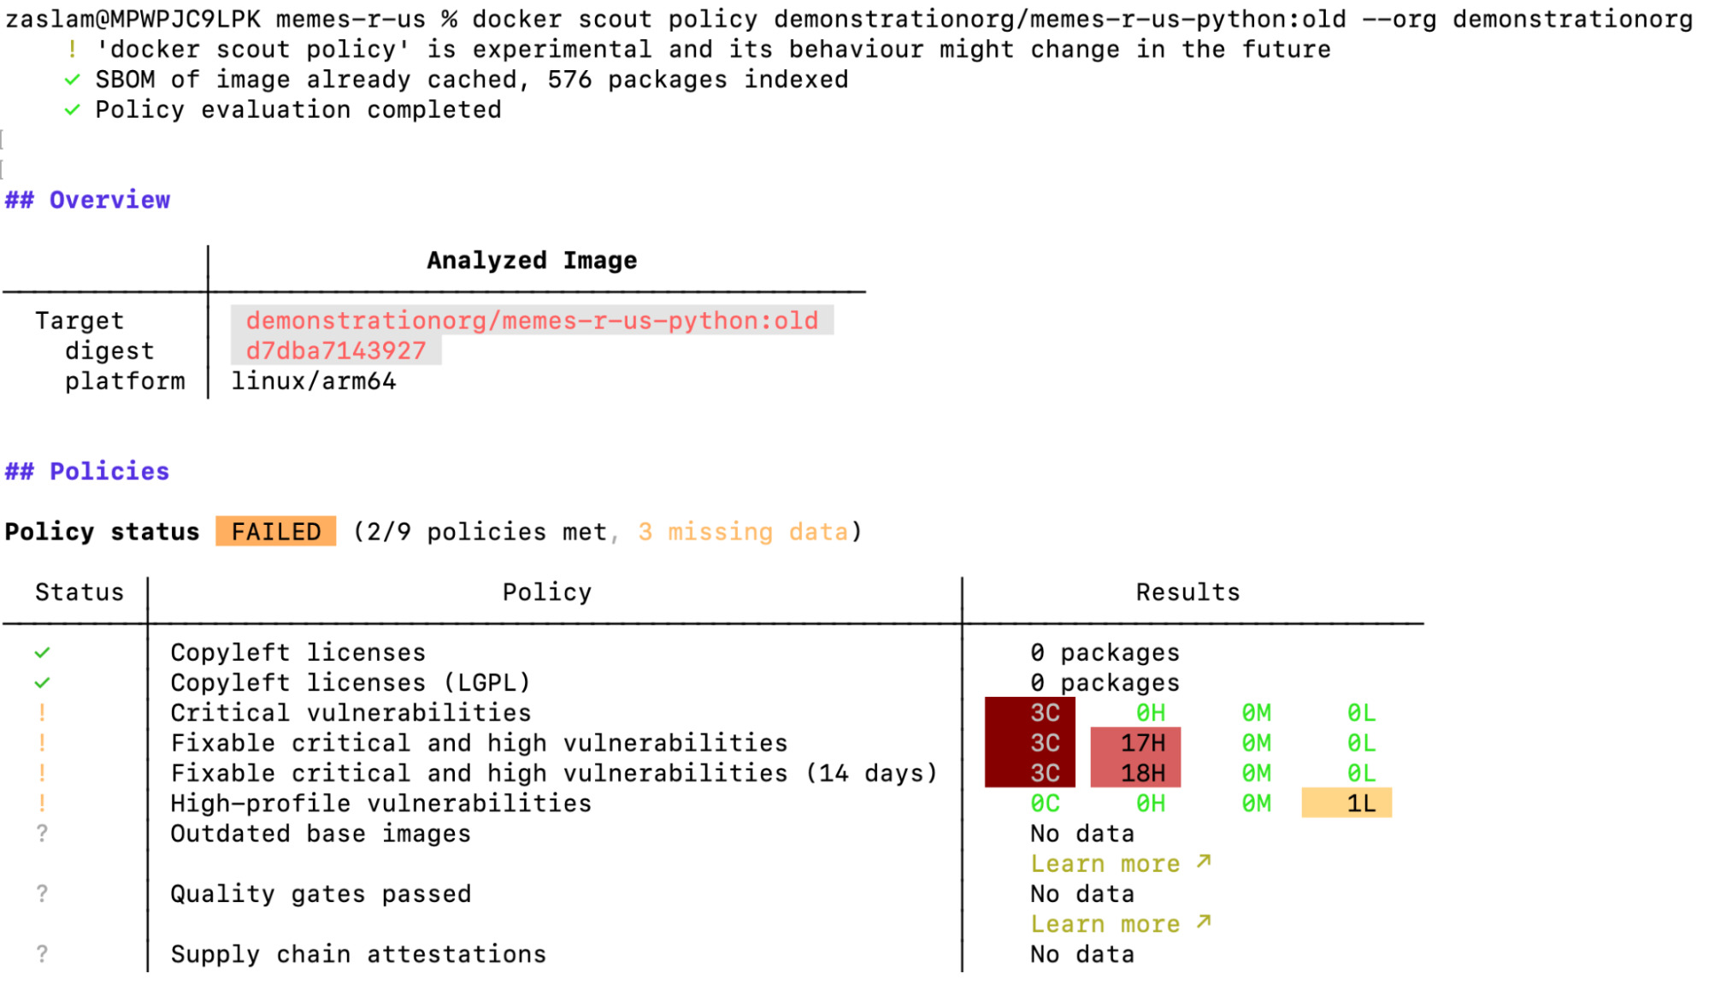Click the checkmark next to Policy evaluation completed
Image resolution: width=1709 pixels, height=996 pixels.
pos(73,110)
